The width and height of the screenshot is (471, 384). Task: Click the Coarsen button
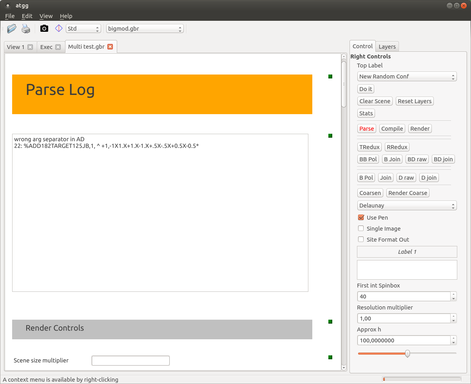pyautogui.click(x=370, y=193)
